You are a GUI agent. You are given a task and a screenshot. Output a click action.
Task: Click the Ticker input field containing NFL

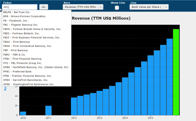click(x=20, y=7)
